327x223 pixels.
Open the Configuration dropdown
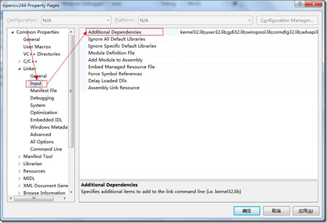pyautogui.click(x=76, y=20)
